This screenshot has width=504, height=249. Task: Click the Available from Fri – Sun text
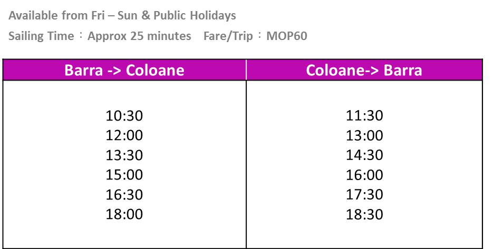(x=73, y=15)
